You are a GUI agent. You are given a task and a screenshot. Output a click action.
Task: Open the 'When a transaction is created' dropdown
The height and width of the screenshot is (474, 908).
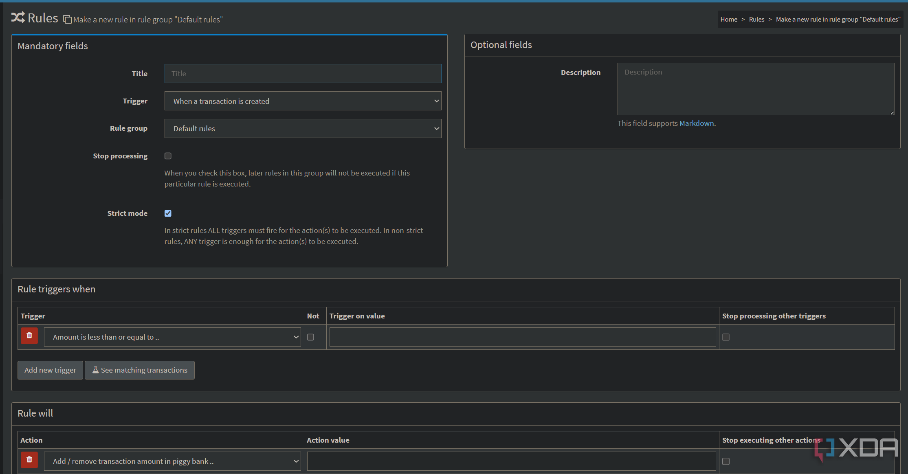[x=303, y=101]
